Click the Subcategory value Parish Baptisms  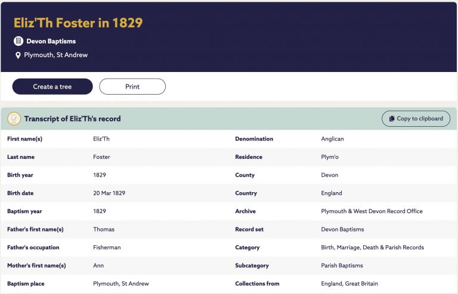(342, 265)
